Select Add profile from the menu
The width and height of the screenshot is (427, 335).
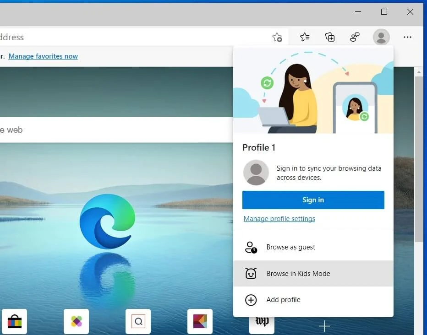[283, 300]
